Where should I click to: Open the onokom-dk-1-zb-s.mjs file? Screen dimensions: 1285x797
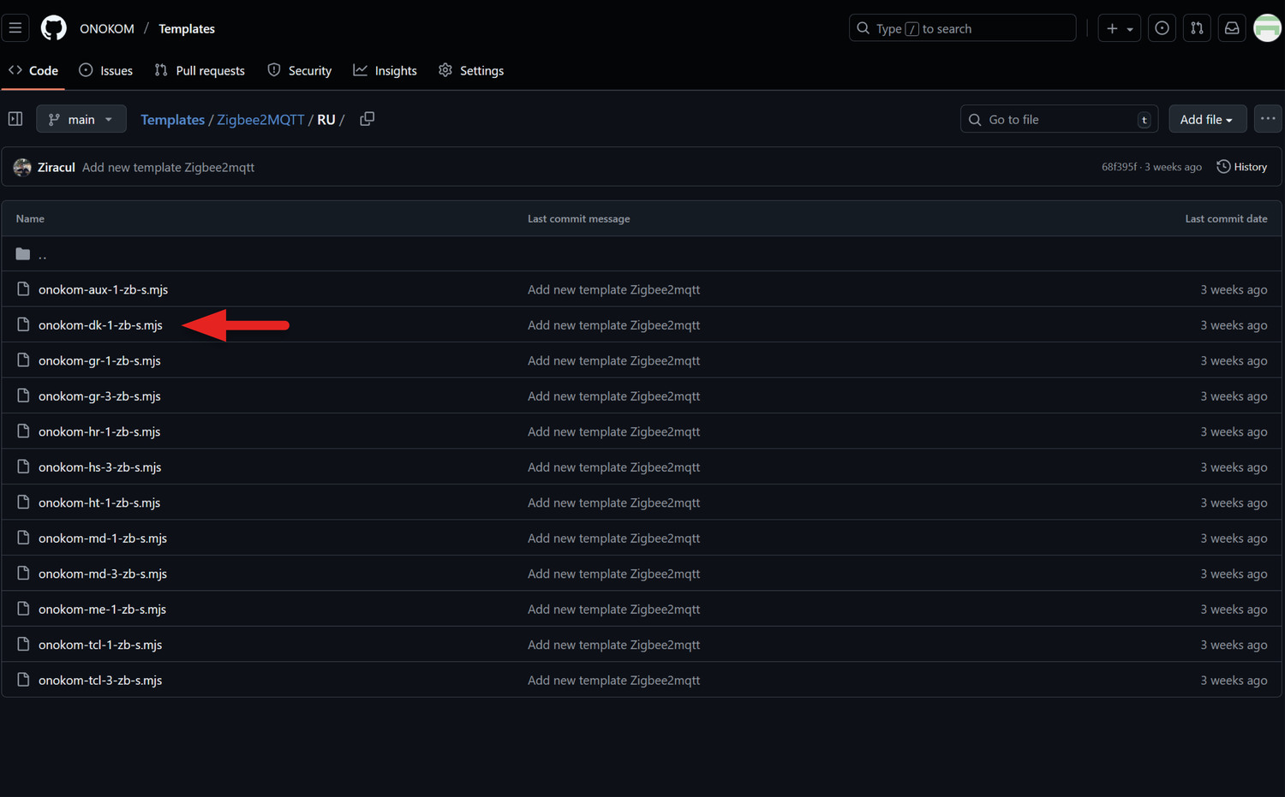pos(100,325)
